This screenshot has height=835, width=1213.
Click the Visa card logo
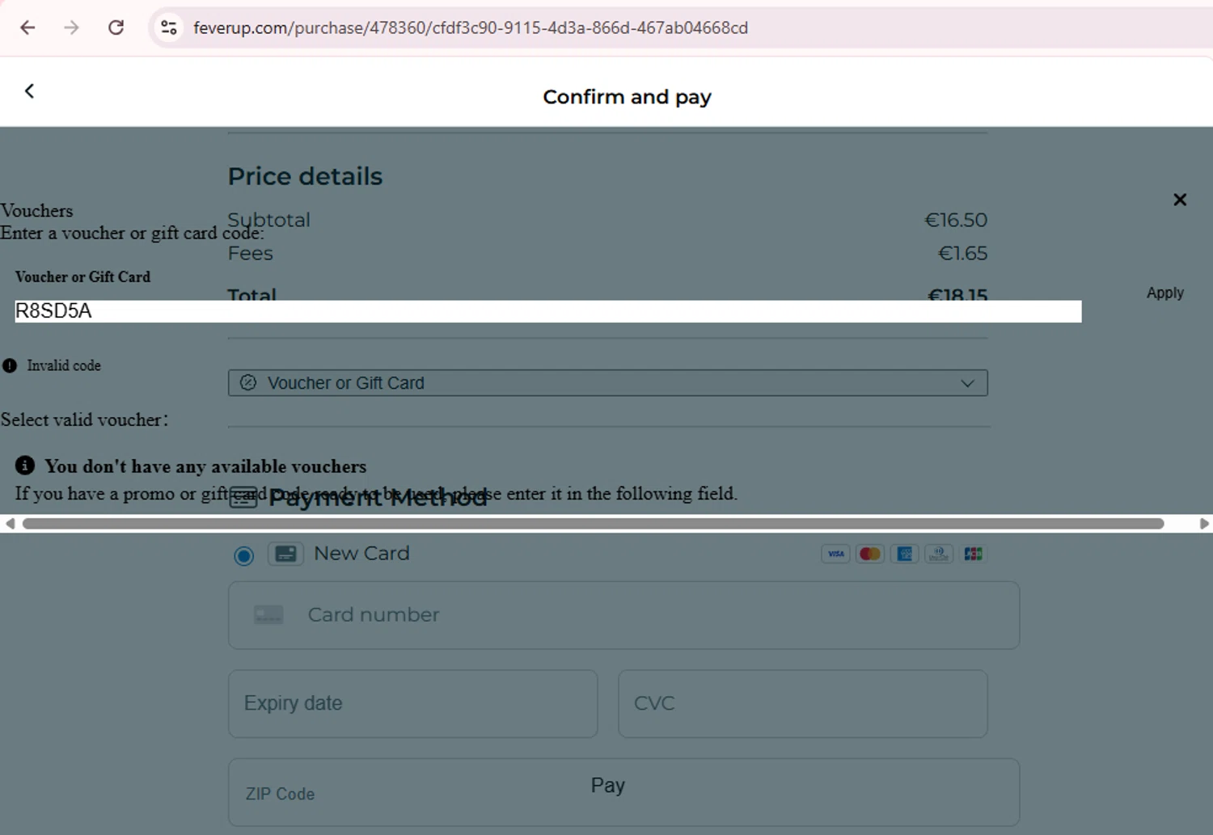tap(835, 554)
